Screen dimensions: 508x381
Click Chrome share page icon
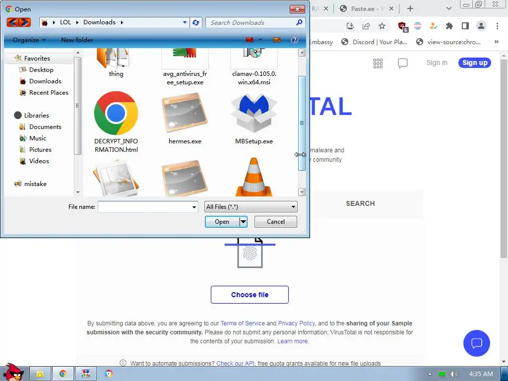(x=366, y=26)
